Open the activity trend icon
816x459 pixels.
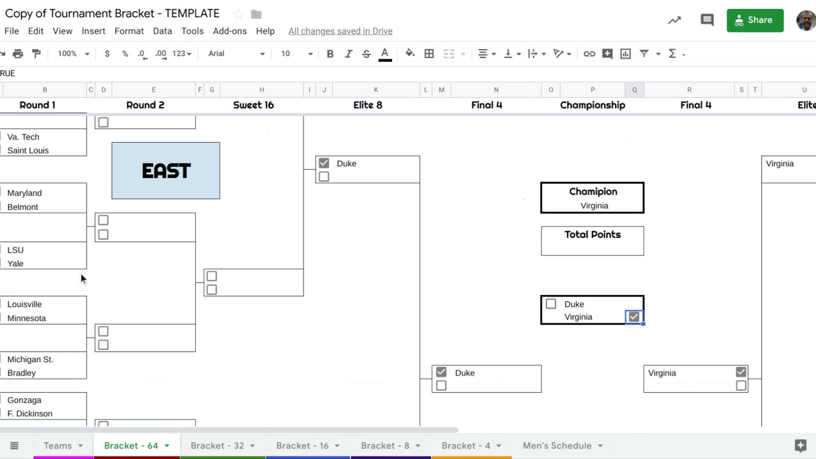(x=674, y=20)
